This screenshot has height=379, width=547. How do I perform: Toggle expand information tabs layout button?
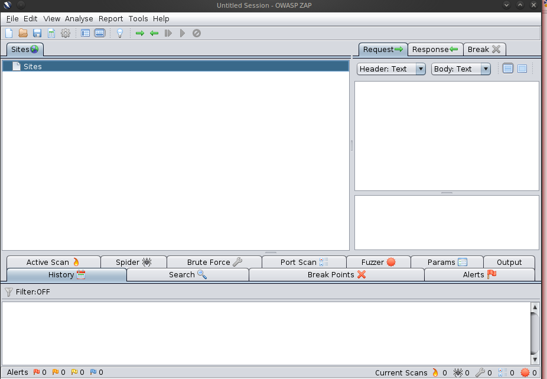tap(100, 33)
